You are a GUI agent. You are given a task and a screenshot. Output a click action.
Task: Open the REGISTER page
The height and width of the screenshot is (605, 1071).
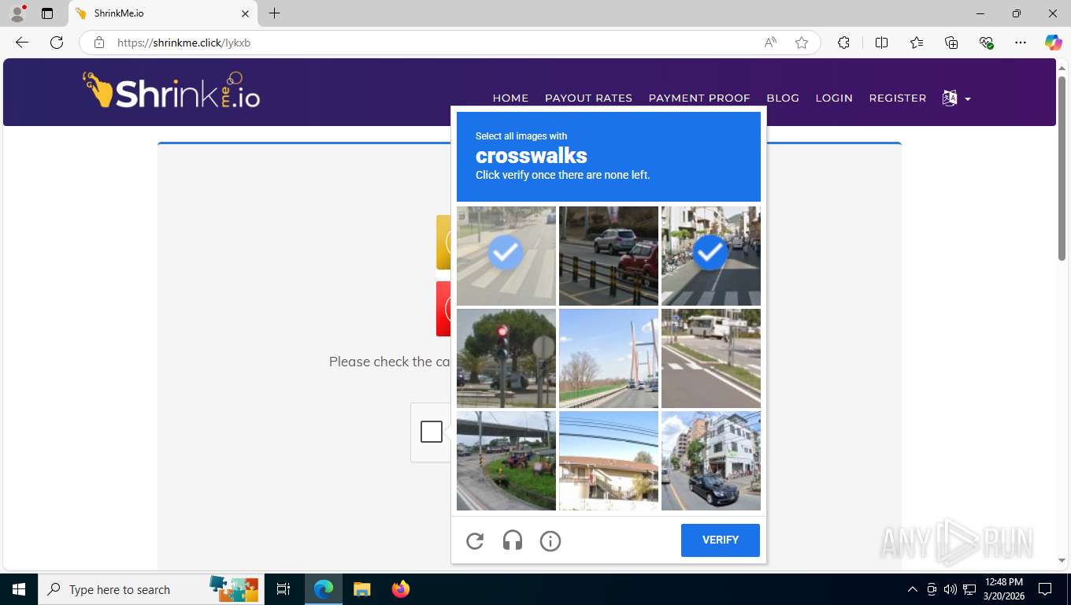tap(898, 98)
